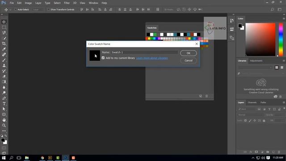Select the Lasso tool
286x161 pixels.
click(x=4, y=33)
